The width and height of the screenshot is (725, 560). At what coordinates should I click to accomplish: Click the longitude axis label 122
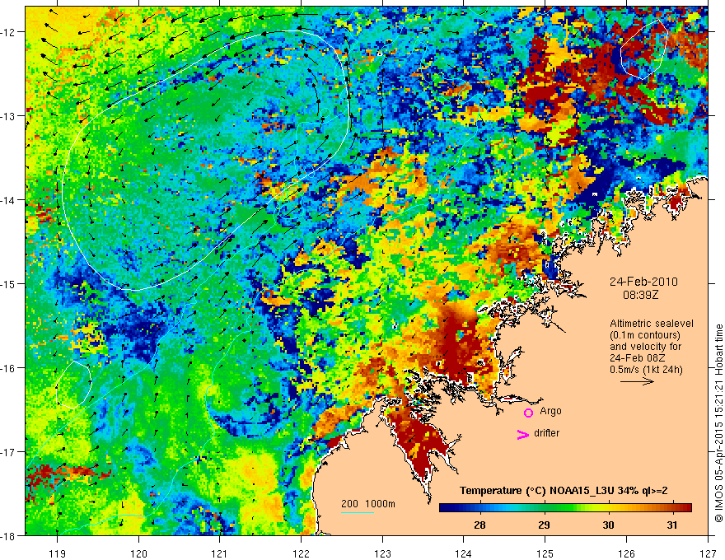pyautogui.click(x=301, y=553)
